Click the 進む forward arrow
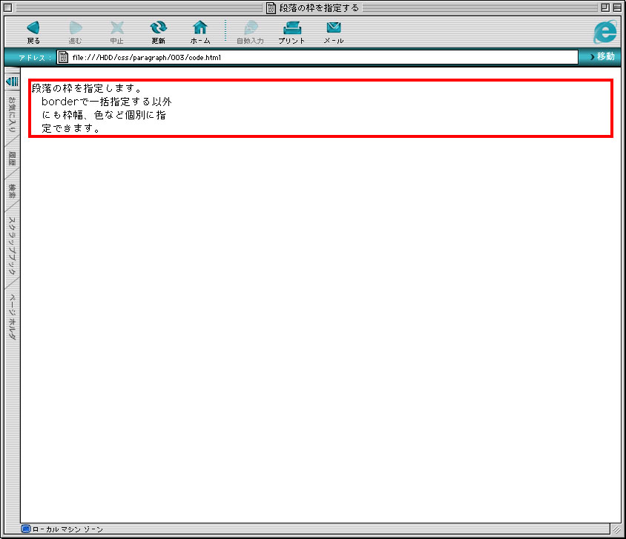Image resolution: width=626 pixels, height=539 pixels. (75, 33)
